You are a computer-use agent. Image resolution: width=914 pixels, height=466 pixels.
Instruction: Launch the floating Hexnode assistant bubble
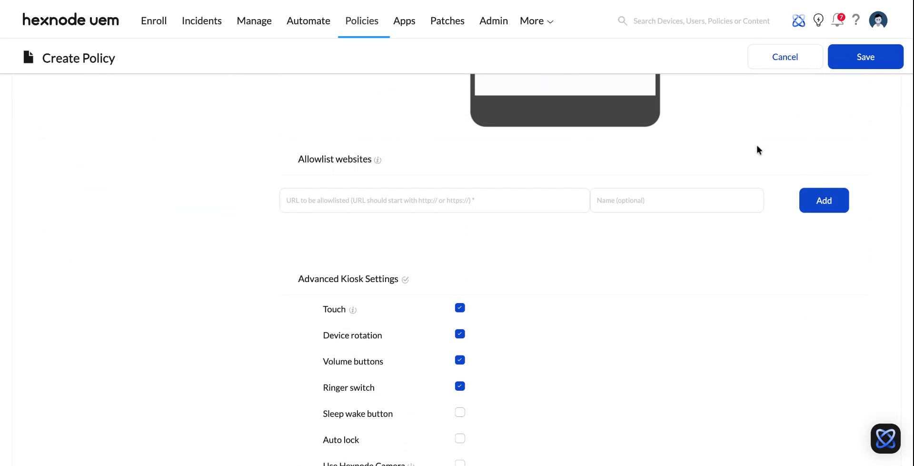[x=886, y=438]
